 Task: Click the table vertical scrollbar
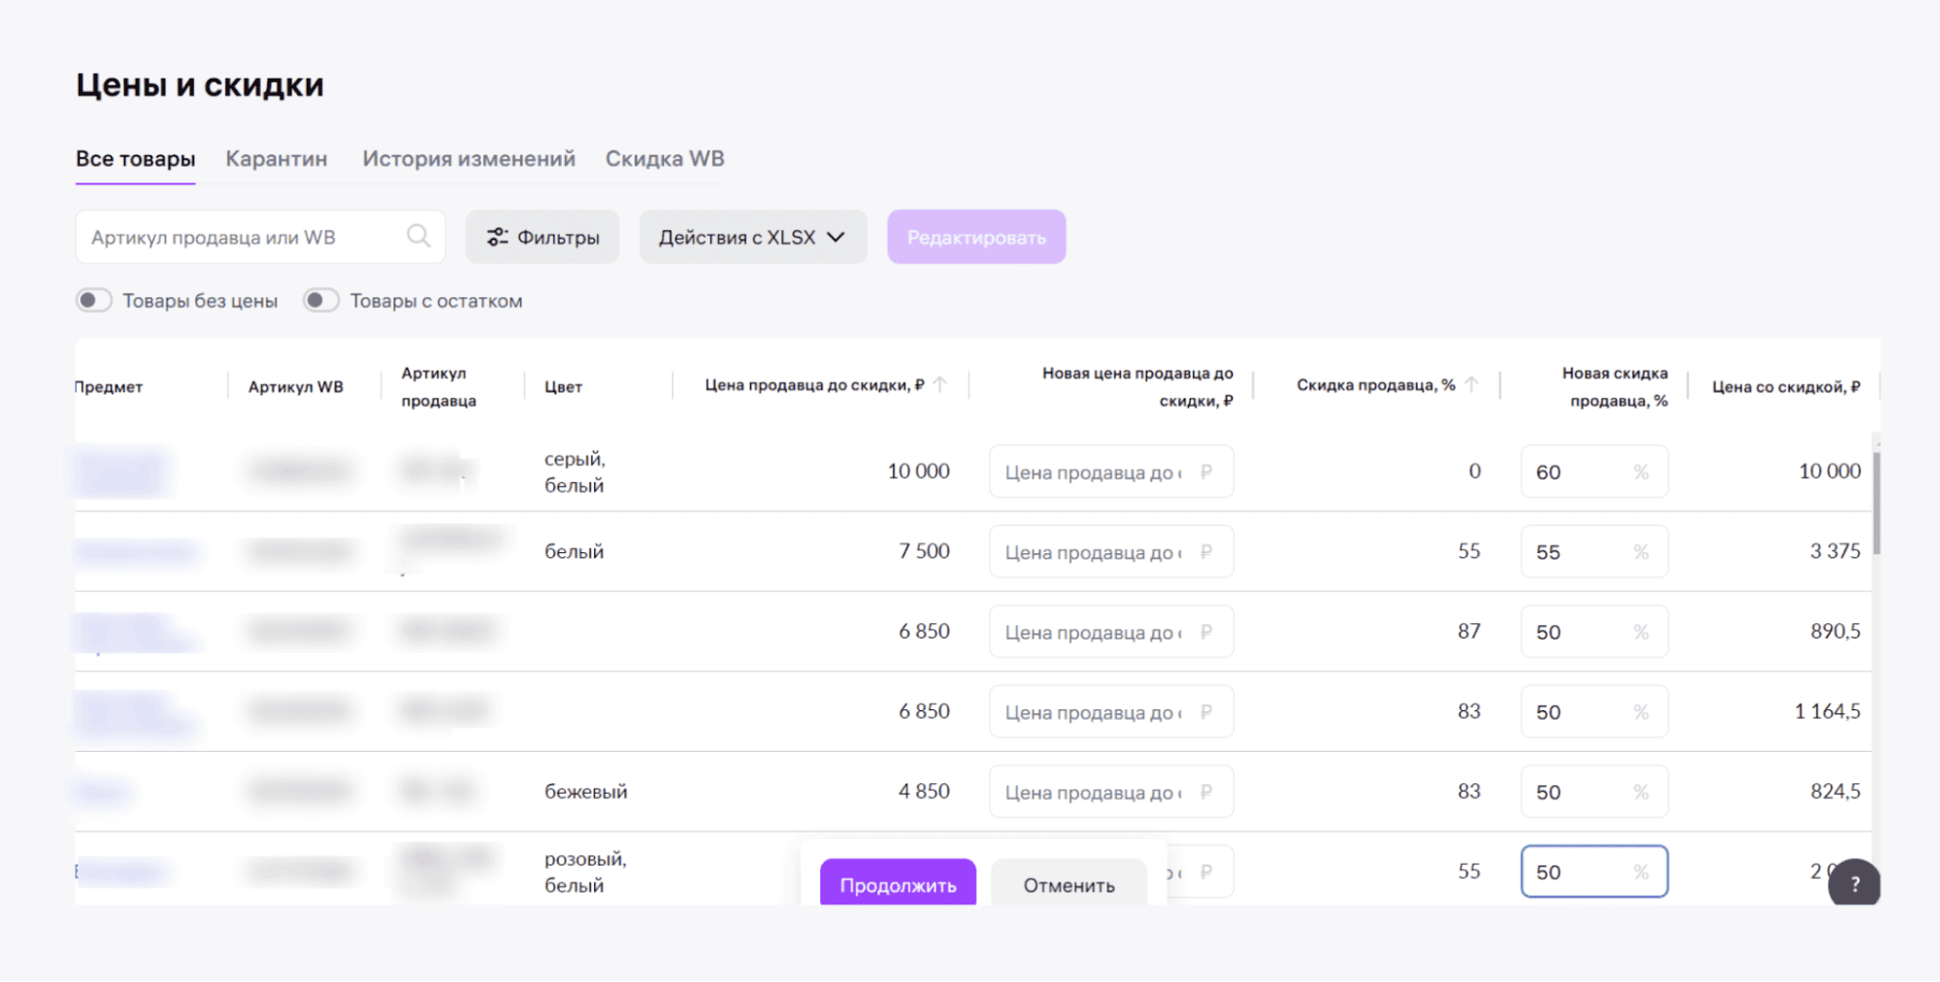(x=1877, y=503)
